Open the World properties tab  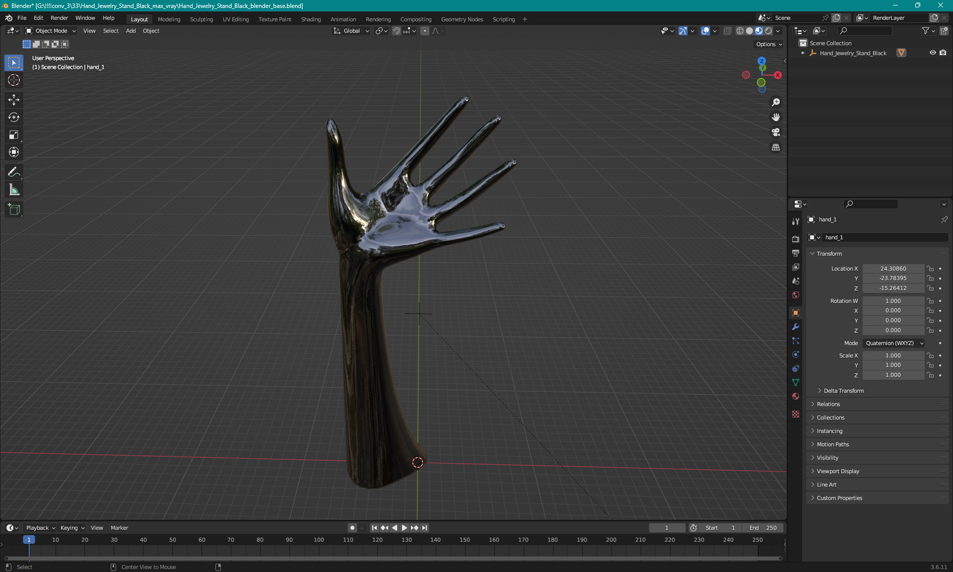796,295
